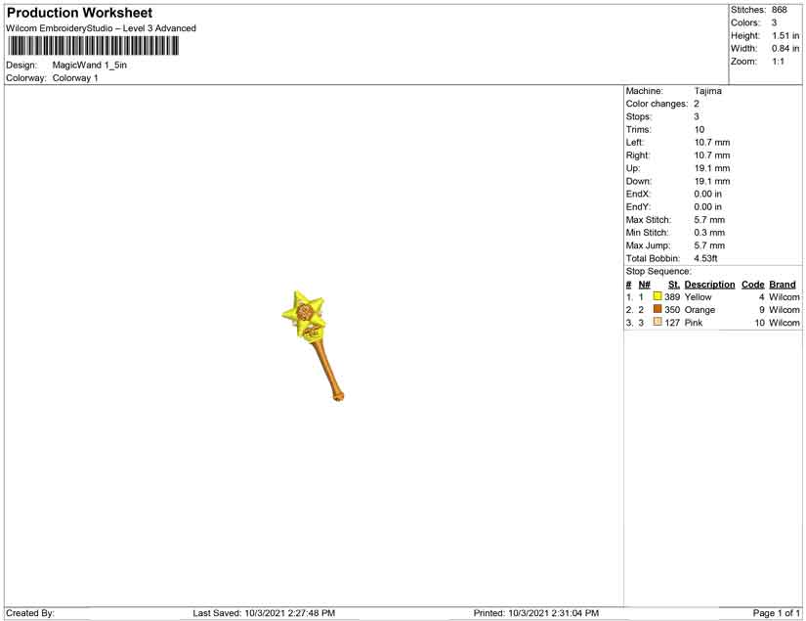This screenshot has height=621, width=806.
Task: Click the Min Stitch value '0.3 mm'
Action: [x=709, y=233]
